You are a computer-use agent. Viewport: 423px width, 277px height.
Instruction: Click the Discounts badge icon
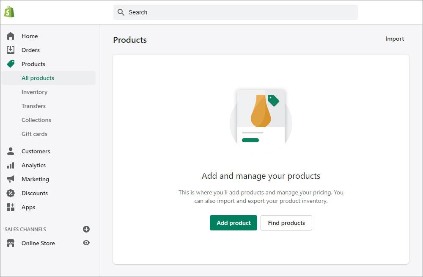click(11, 193)
